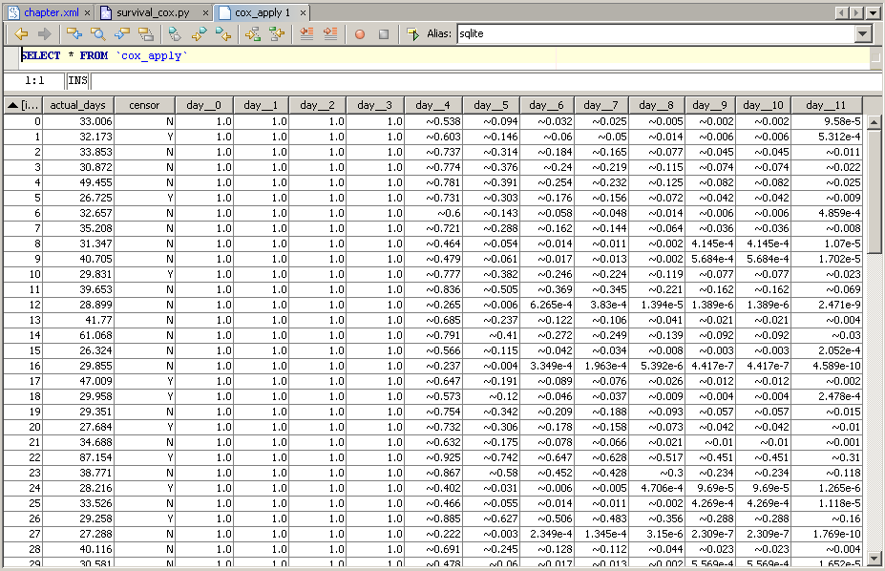This screenshot has width=885, height=571.
Task: Click into the SELECT query editor line
Action: tap(445, 55)
